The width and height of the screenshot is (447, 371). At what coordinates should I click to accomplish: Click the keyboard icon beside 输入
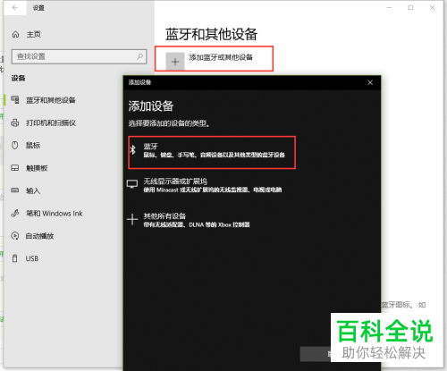point(15,190)
